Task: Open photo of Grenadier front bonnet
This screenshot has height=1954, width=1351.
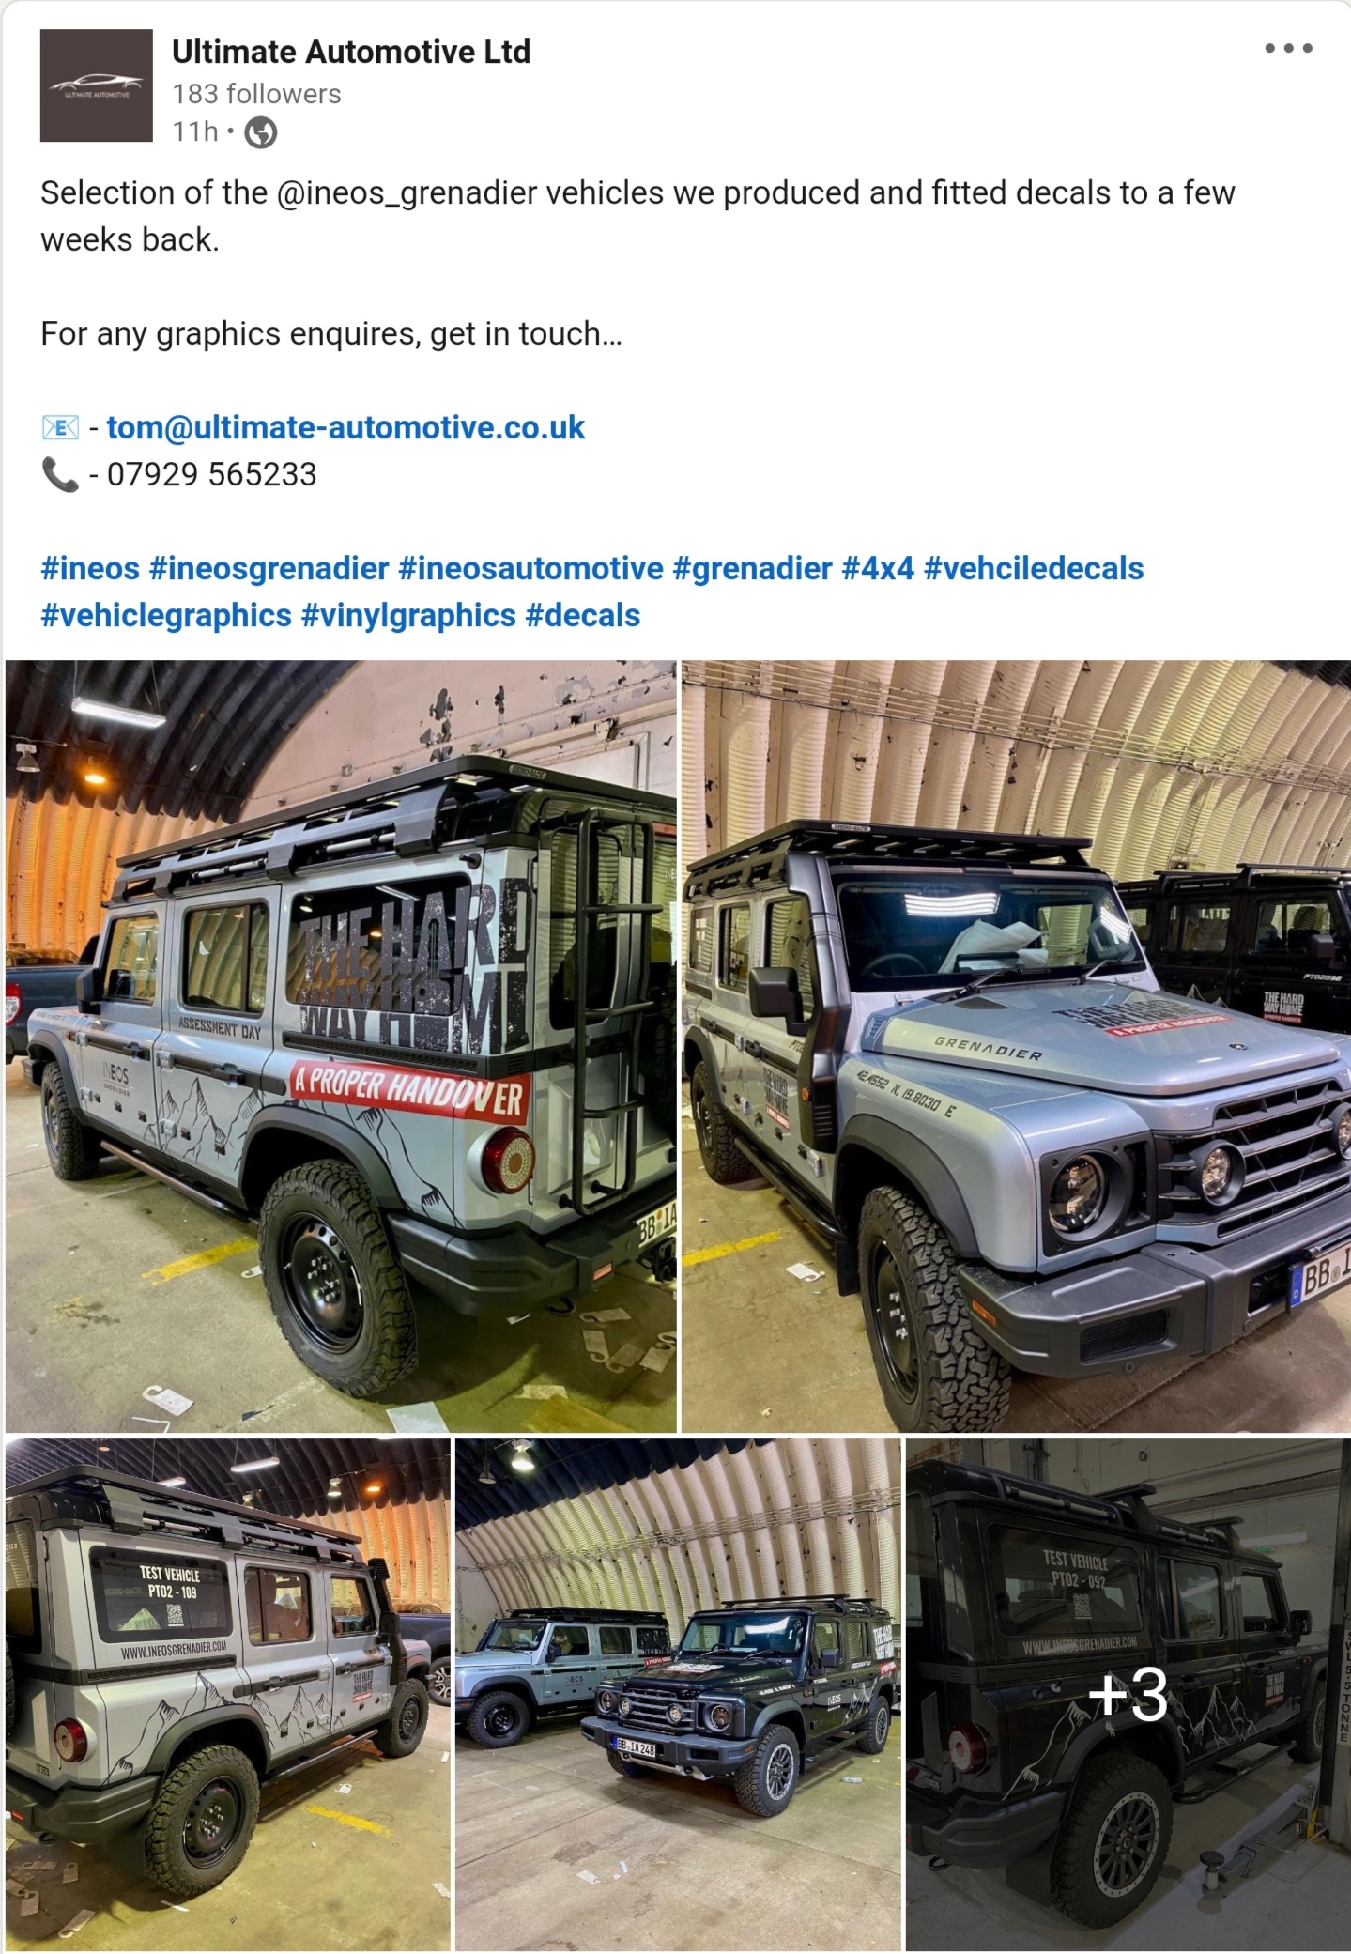Action: 1016,1046
